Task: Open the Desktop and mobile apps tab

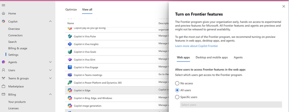Action: point(212,57)
